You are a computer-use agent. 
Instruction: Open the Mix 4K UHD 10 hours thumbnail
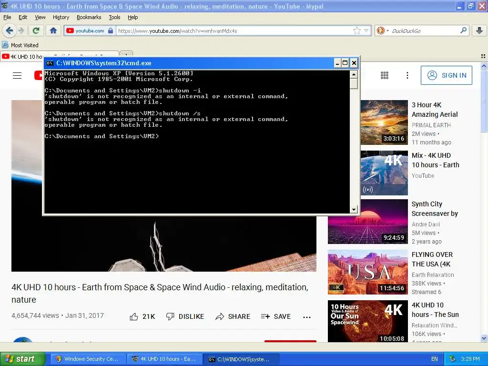[x=384, y=173]
